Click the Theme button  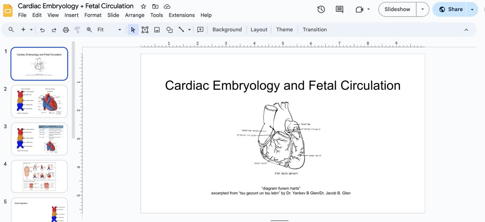[284, 29]
